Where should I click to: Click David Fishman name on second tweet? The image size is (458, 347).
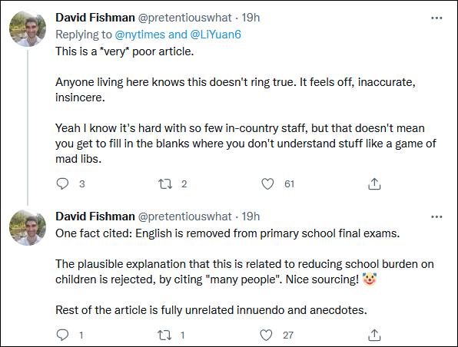pos(95,216)
